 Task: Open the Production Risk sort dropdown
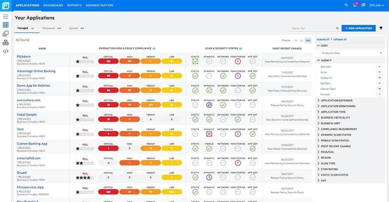point(352,53)
